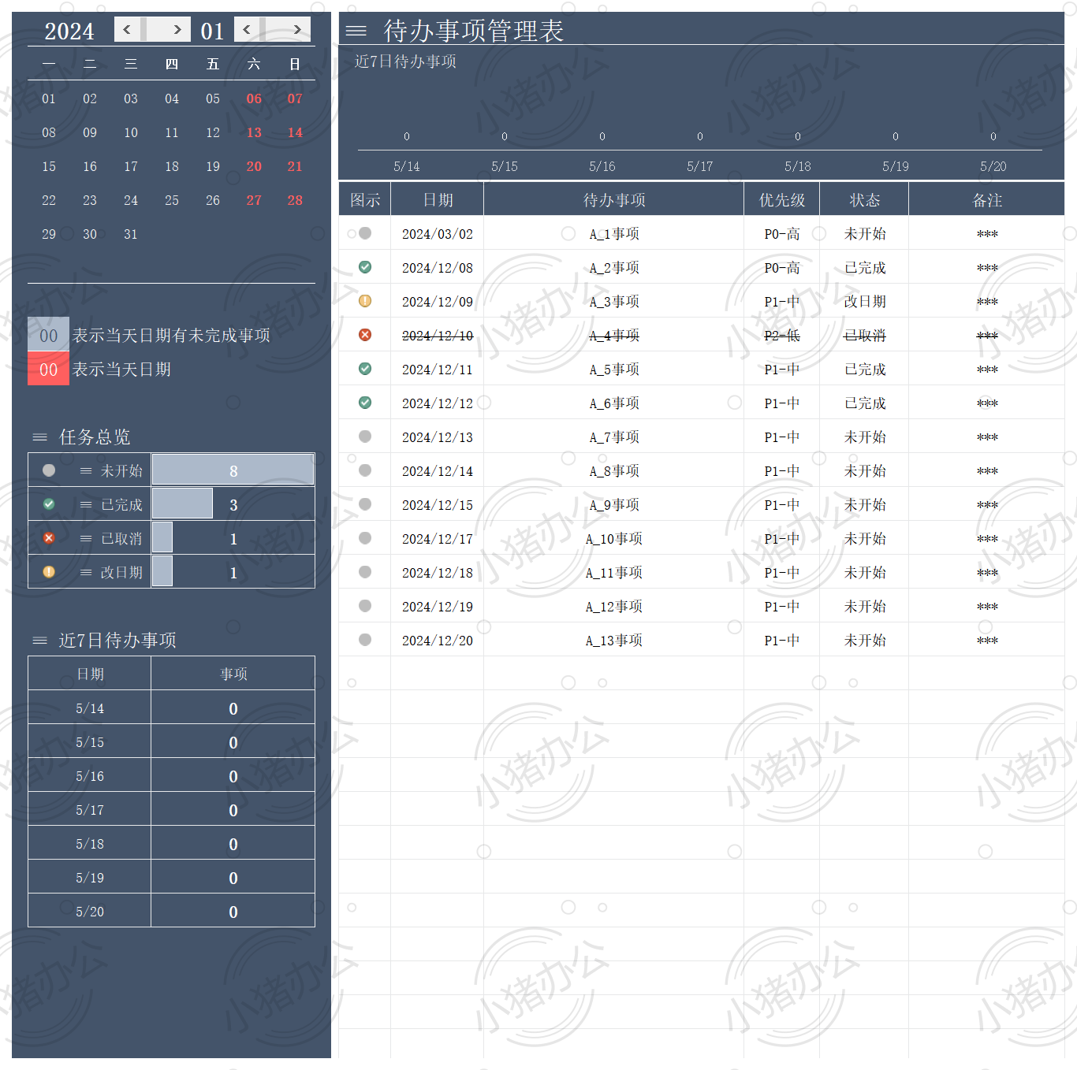Click the 图示 column header

tap(365, 199)
